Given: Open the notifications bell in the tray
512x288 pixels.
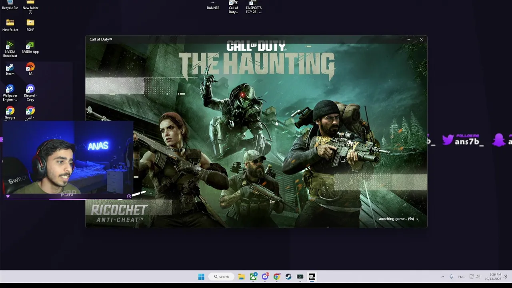Looking at the screenshot, I should (x=506, y=277).
